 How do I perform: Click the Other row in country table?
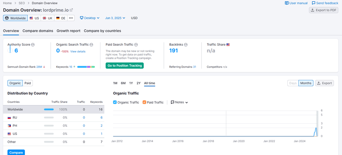point(54,142)
